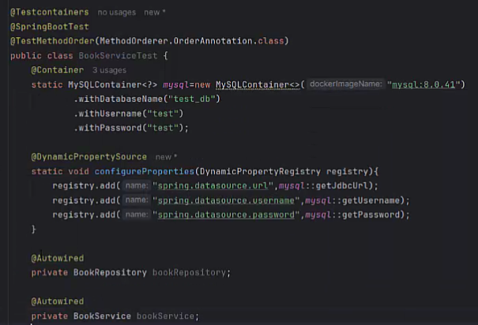Screen dimensions: 478x325
Task: Click the "mysql:8.0.41" image string
Action: click(423, 84)
